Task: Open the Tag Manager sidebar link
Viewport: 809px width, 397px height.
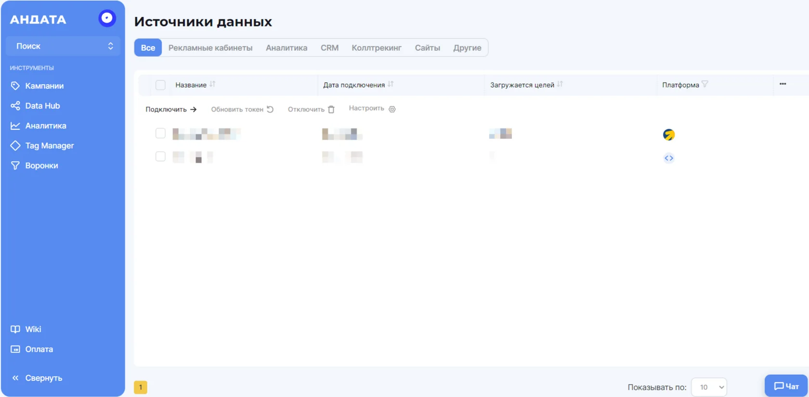Action: click(x=50, y=145)
